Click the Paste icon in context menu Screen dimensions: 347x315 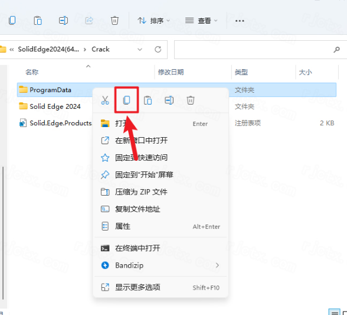point(148,100)
